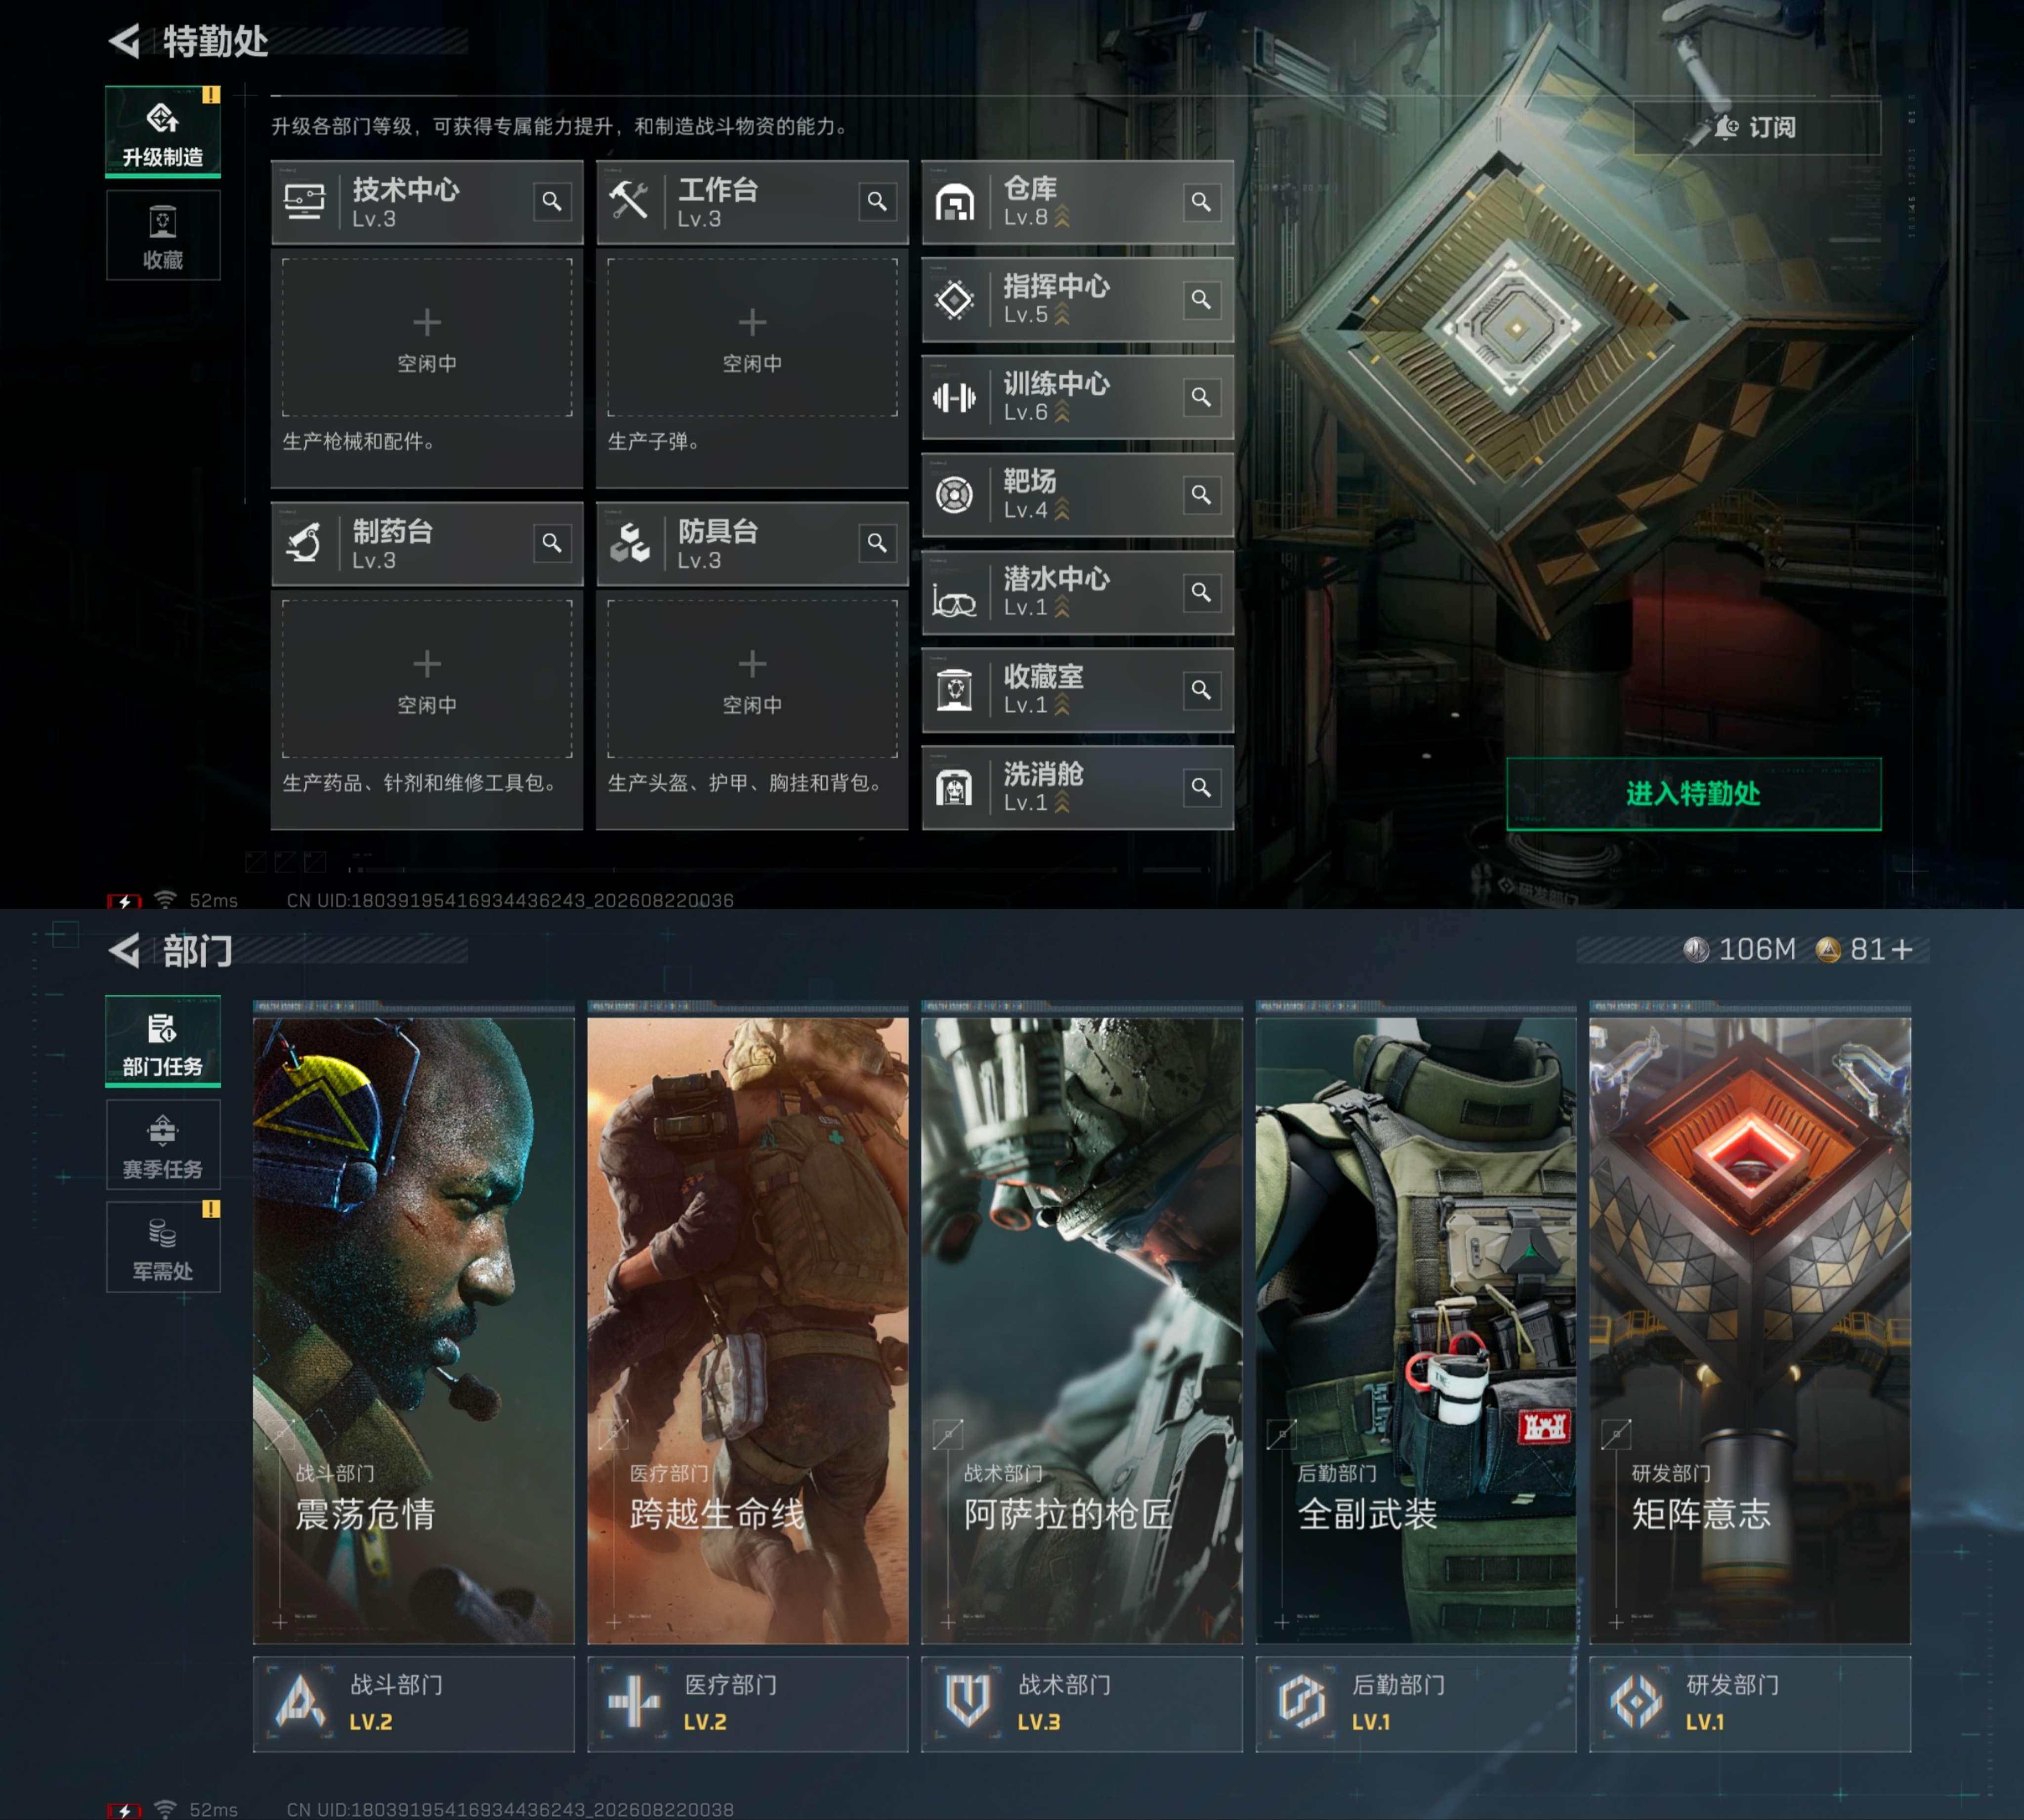
Task: Add production in 防具台 空闲中 slot
Action: pyautogui.click(x=752, y=679)
